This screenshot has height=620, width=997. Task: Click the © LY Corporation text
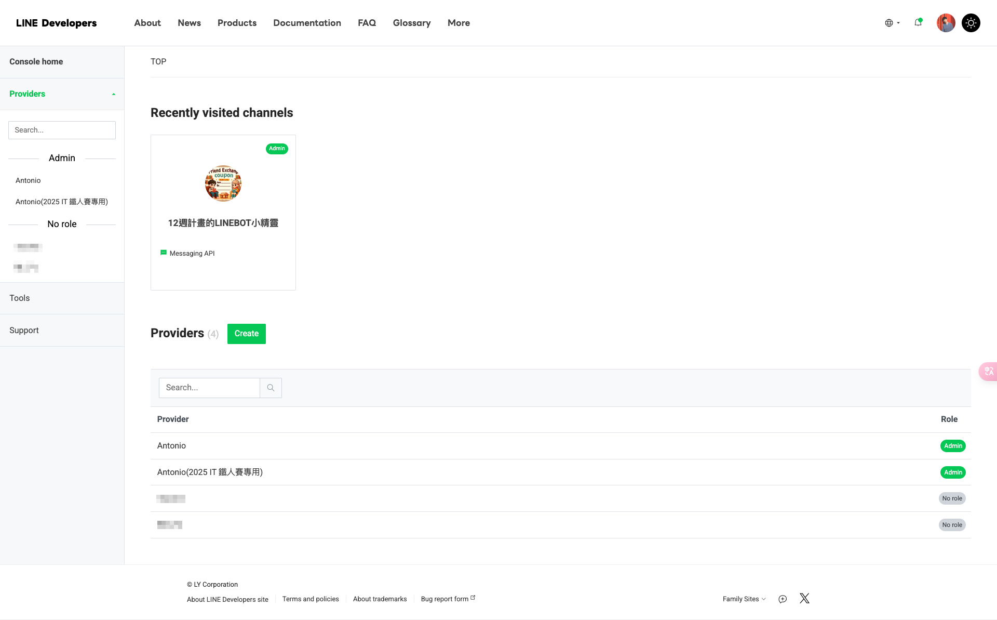212,585
